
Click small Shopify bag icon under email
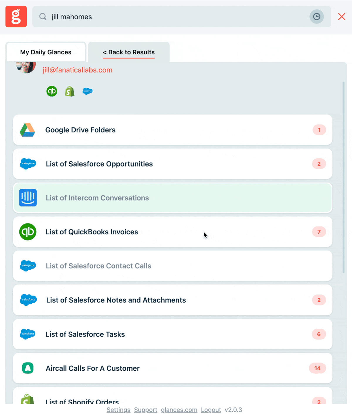70,91
